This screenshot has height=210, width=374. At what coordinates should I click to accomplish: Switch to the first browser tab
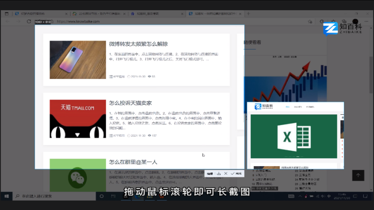[41, 14]
